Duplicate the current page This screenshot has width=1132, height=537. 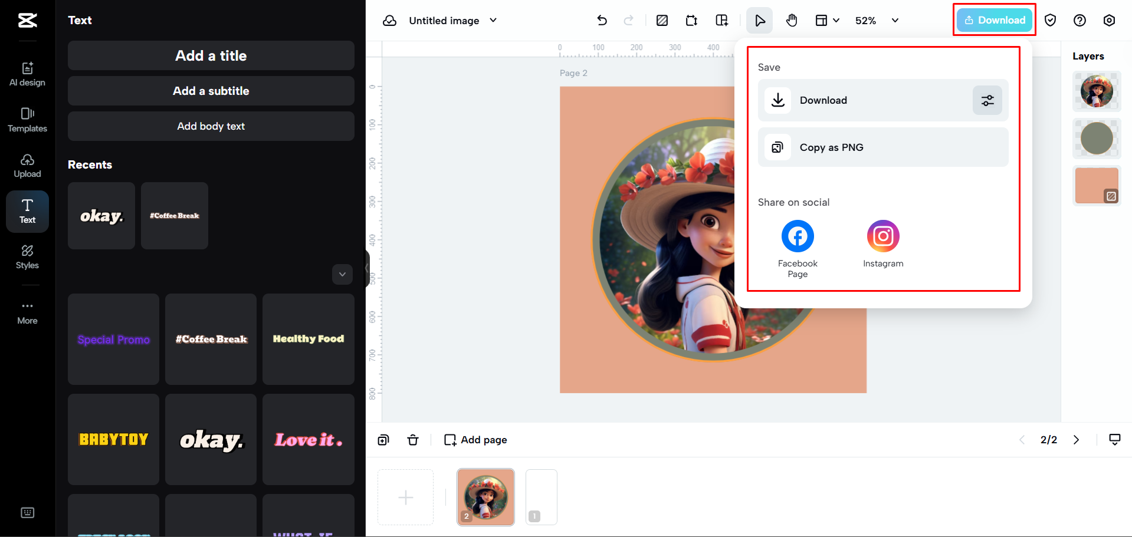[383, 440]
